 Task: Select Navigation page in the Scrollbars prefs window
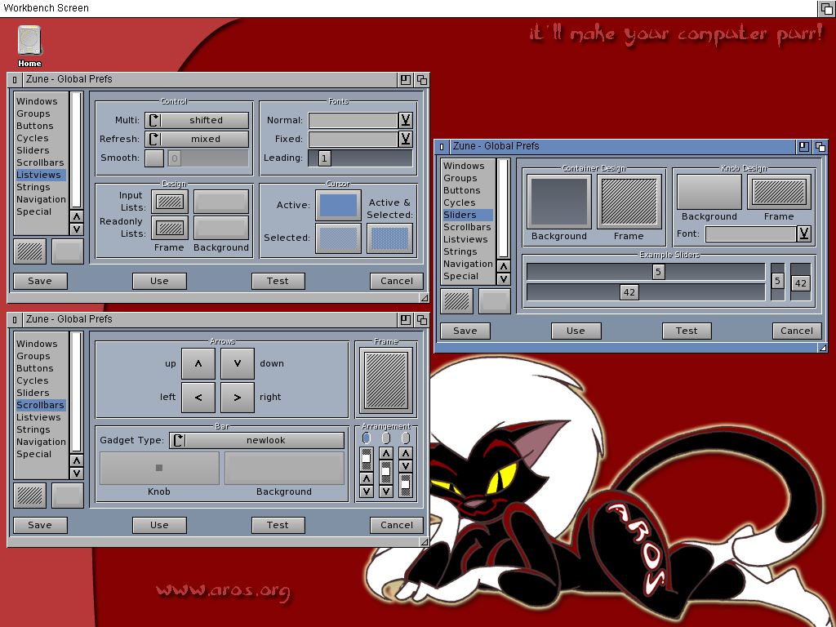41,442
